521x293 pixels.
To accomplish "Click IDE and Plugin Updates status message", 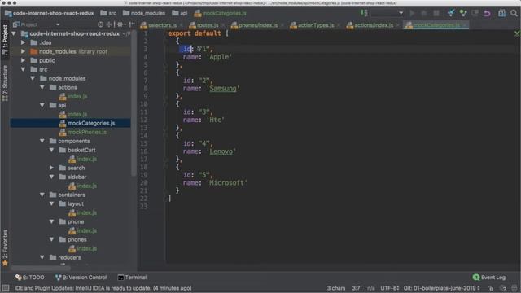I will pyautogui.click(x=103, y=288).
